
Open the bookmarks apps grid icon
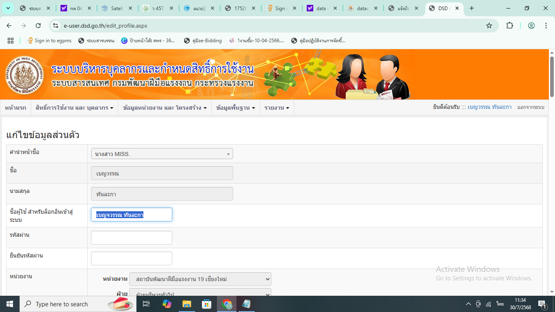pos(11,41)
